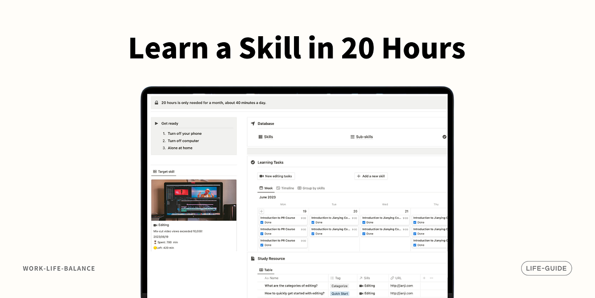
Task: Select the Table tab under Study Resource
Action: pyautogui.click(x=267, y=270)
